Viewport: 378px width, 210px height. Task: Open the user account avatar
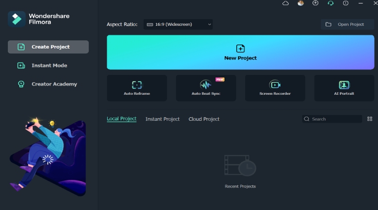point(301,3)
